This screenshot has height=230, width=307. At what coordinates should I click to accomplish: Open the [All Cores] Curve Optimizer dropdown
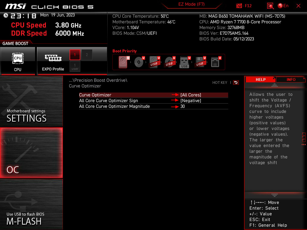pos(191,95)
